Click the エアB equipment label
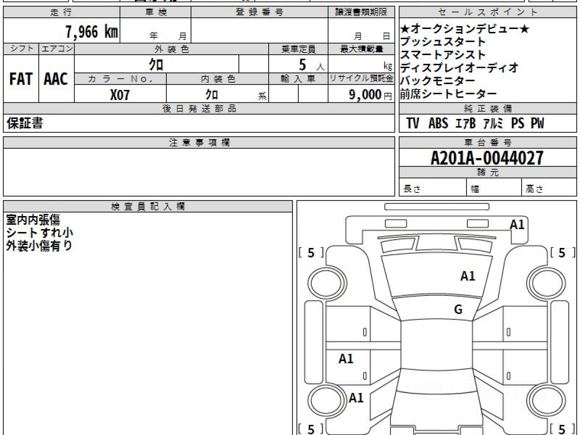 [x=466, y=124]
